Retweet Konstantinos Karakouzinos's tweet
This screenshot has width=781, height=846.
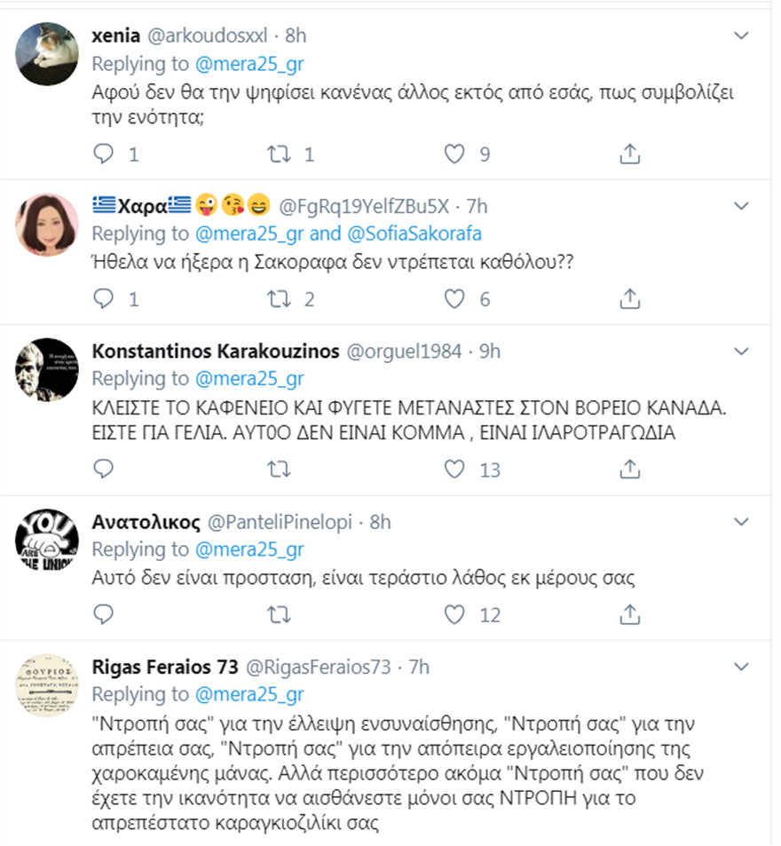click(280, 469)
